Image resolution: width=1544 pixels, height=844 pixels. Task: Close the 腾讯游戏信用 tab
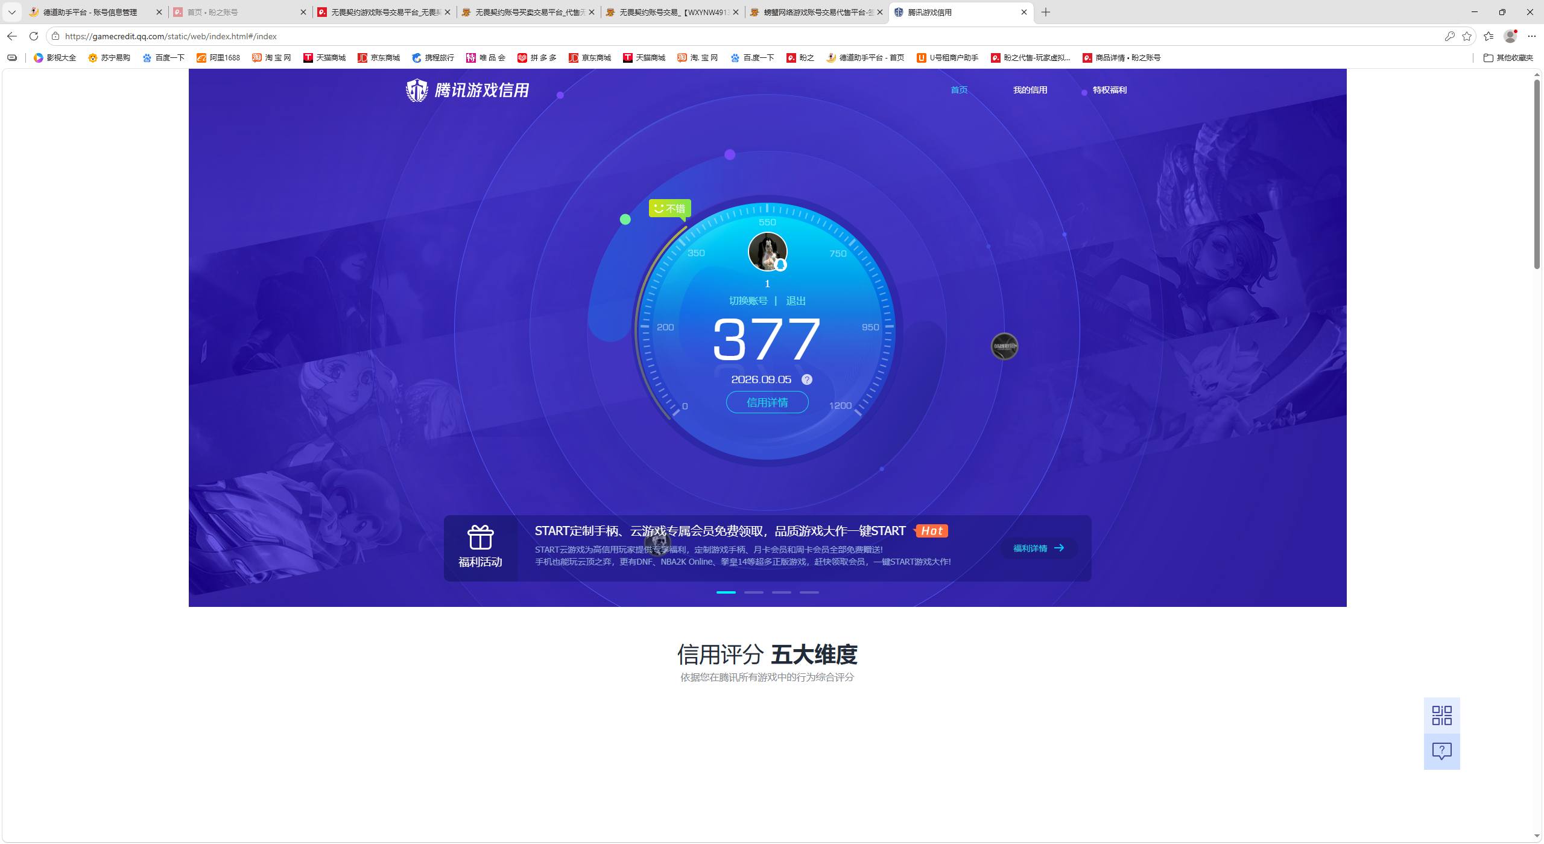(x=1024, y=12)
